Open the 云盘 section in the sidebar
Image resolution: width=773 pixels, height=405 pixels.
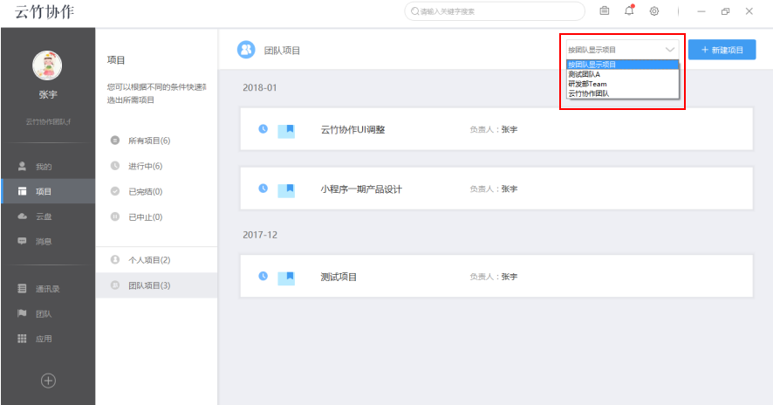coord(44,216)
